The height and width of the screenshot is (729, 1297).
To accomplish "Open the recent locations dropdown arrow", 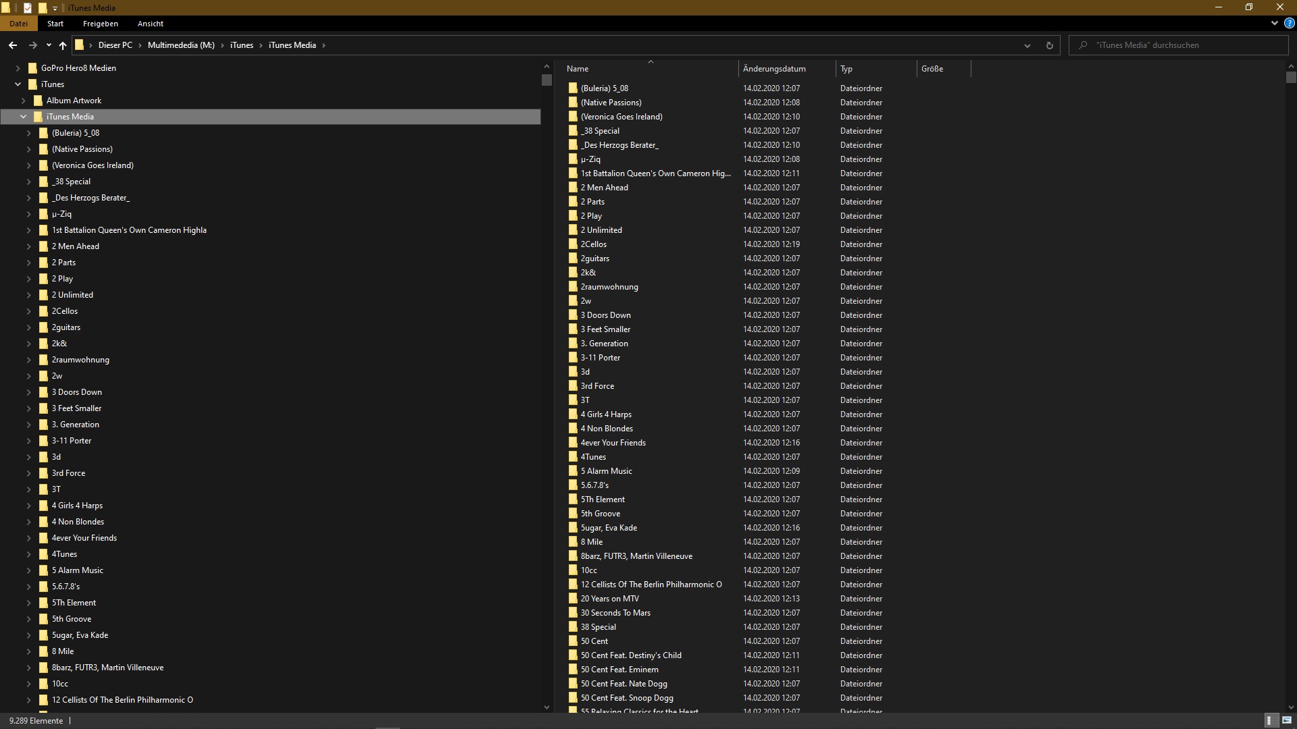I will 49,45.
